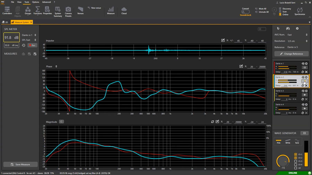Click the Phase X max field 20000

click(262, 67)
